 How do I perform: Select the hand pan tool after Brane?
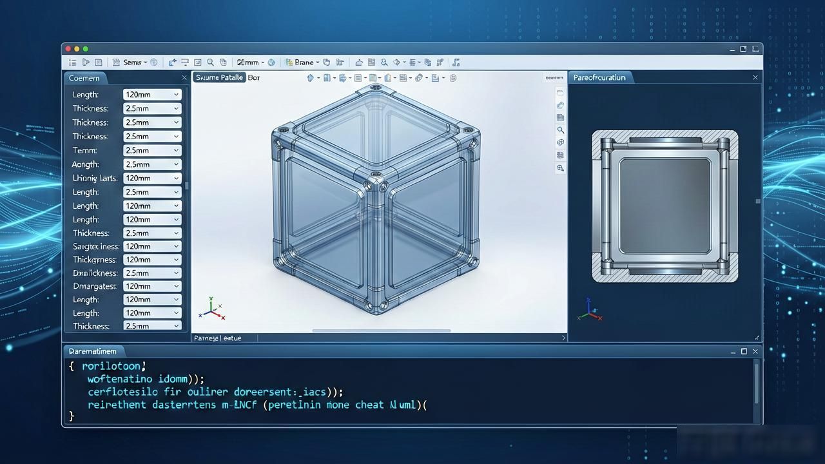[327, 63]
